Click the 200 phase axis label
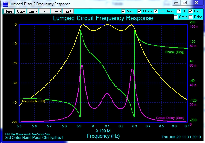The height and width of the screenshot is (143, 205). coord(193,22)
